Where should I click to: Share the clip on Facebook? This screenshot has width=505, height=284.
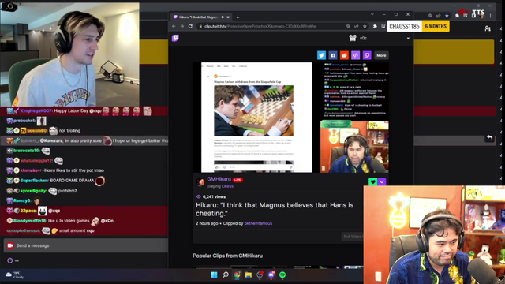[333, 55]
